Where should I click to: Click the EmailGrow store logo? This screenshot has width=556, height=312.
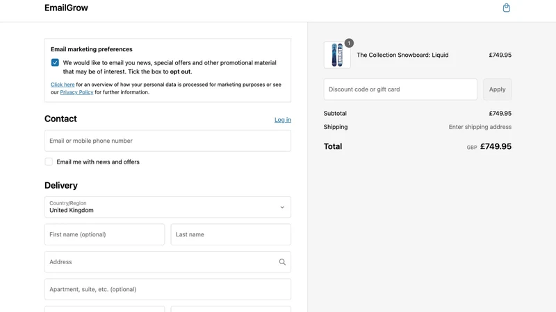66,8
